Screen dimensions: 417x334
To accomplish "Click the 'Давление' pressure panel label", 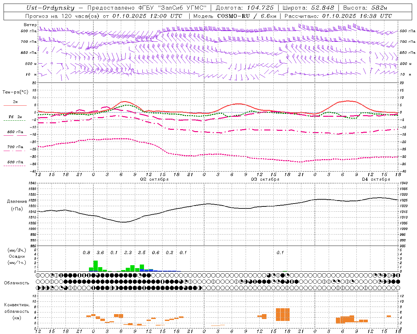I will [x=17, y=202].
